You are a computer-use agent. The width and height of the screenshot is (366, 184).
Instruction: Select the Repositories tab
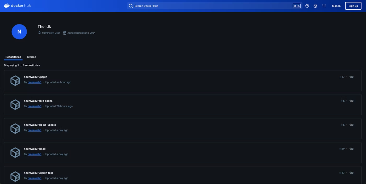point(13,57)
